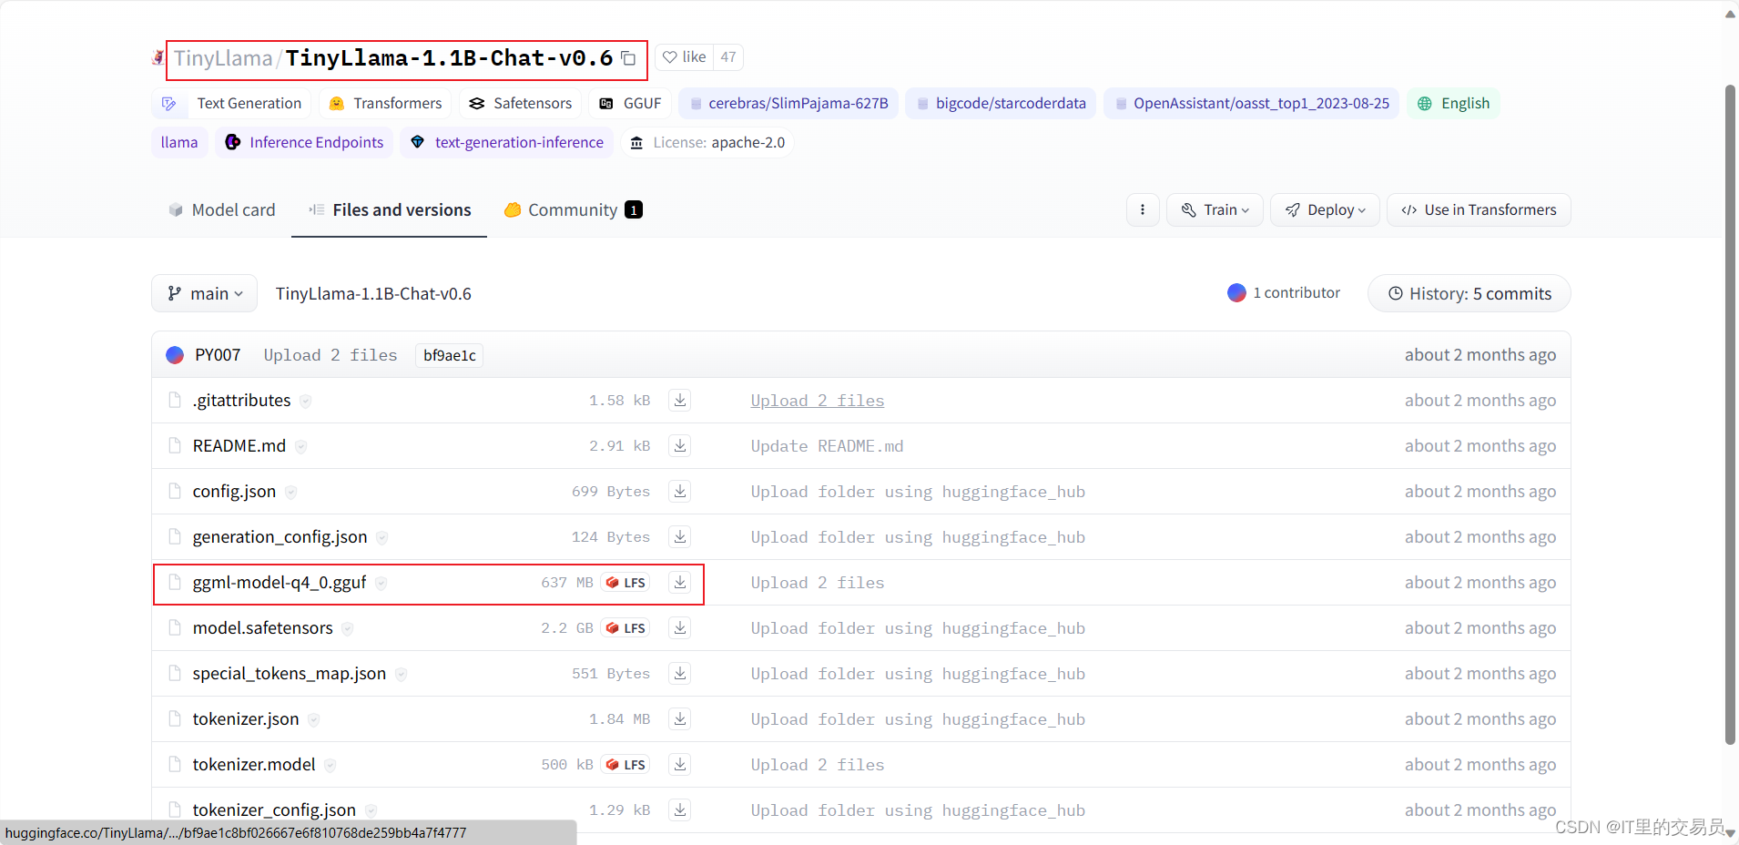1739x845 pixels.
Task: Click the shield icon next to tokenizer.json
Action: tap(313, 720)
